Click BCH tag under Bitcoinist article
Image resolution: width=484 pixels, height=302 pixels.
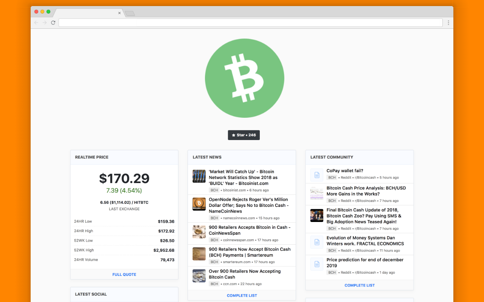click(x=214, y=190)
